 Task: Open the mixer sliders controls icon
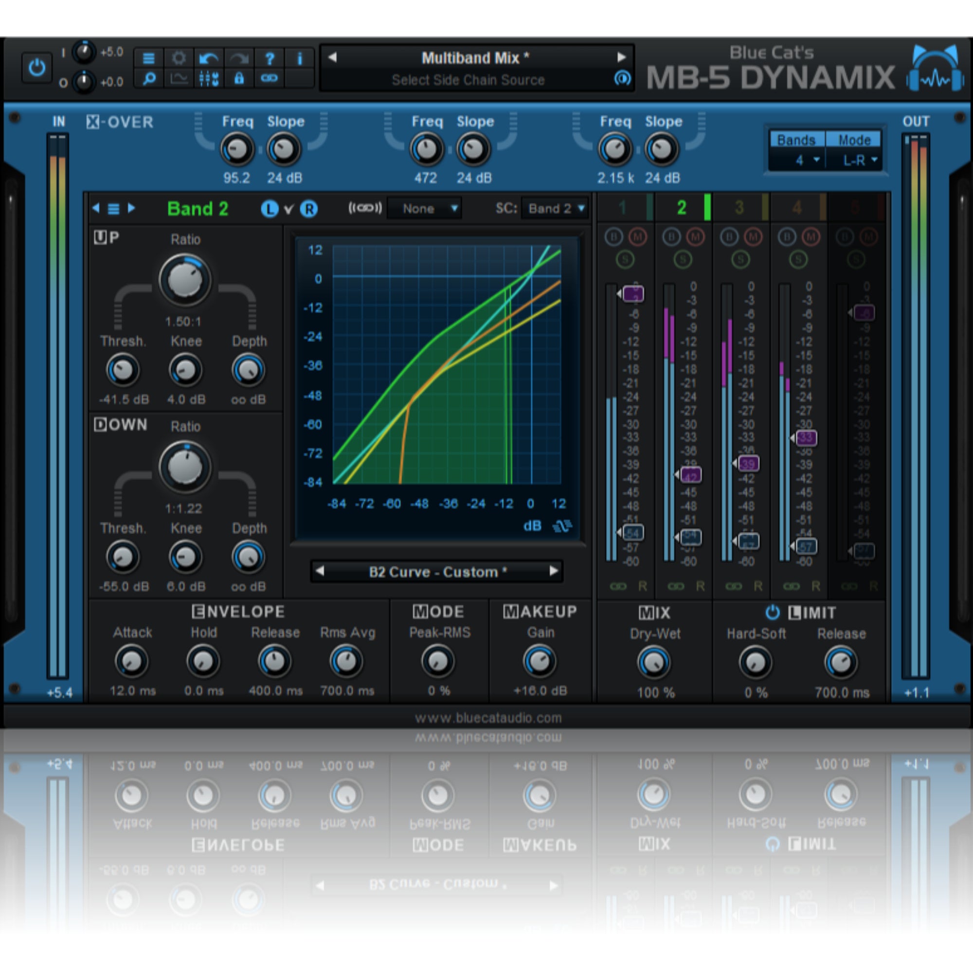(x=209, y=78)
